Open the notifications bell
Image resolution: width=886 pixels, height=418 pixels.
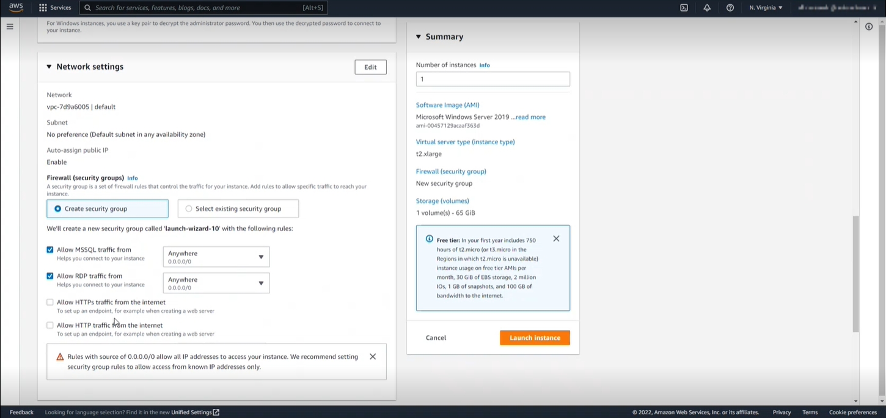click(707, 8)
